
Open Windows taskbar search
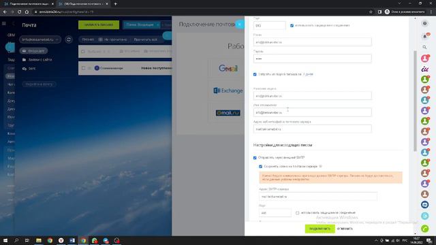click(x=16, y=240)
